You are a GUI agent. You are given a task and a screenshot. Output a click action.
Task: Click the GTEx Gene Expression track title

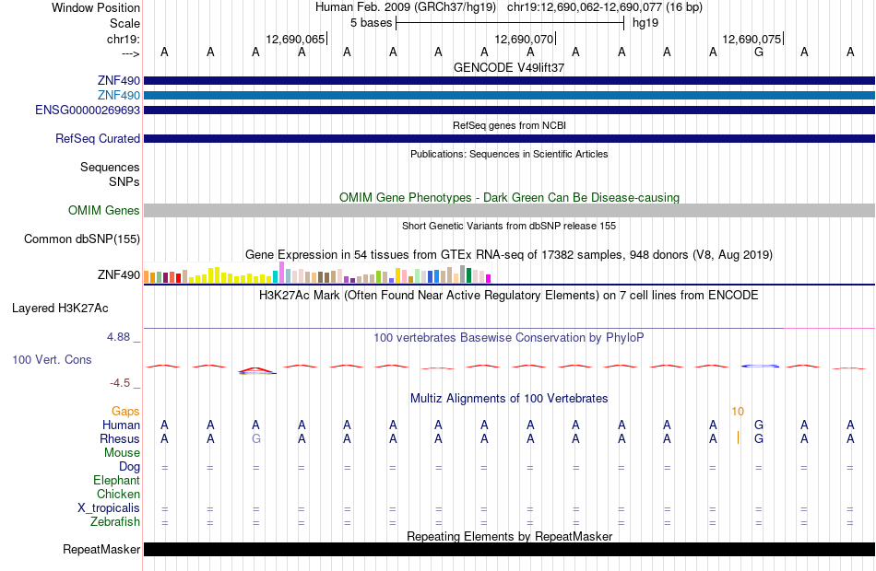click(x=509, y=255)
